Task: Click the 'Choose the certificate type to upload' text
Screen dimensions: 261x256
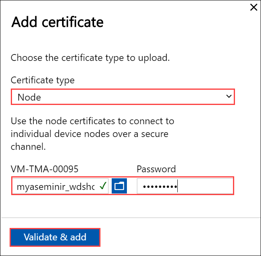Action: [x=90, y=58]
